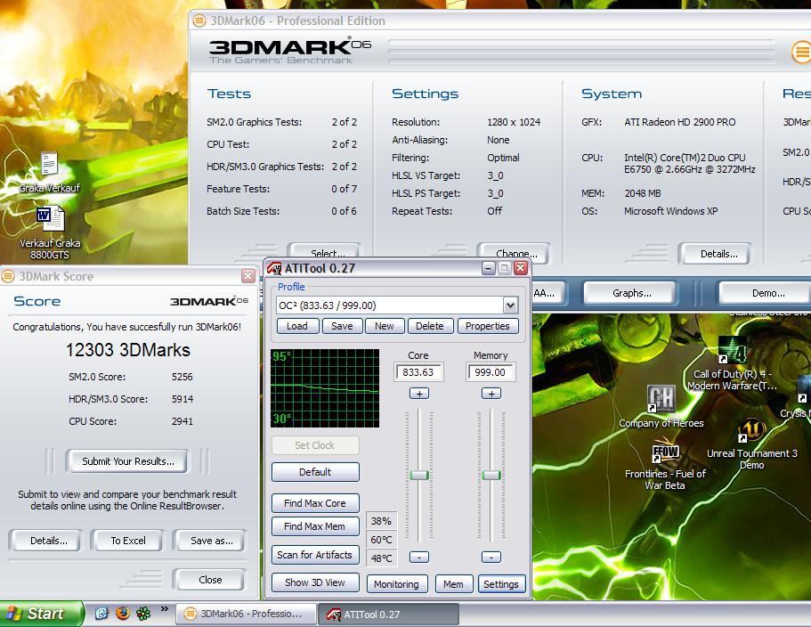Close the 3DMark Score window
Image resolution: width=811 pixels, height=627 pixels.
click(x=248, y=276)
